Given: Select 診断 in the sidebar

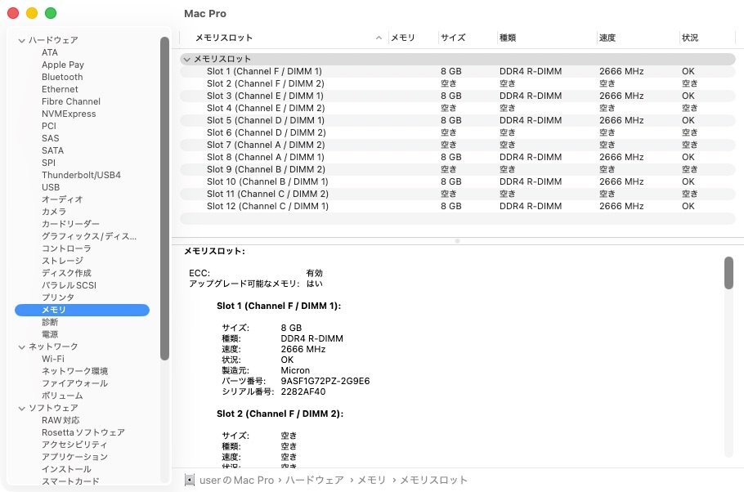Looking at the screenshot, I should pyautogui.click(x=50, y=322).
